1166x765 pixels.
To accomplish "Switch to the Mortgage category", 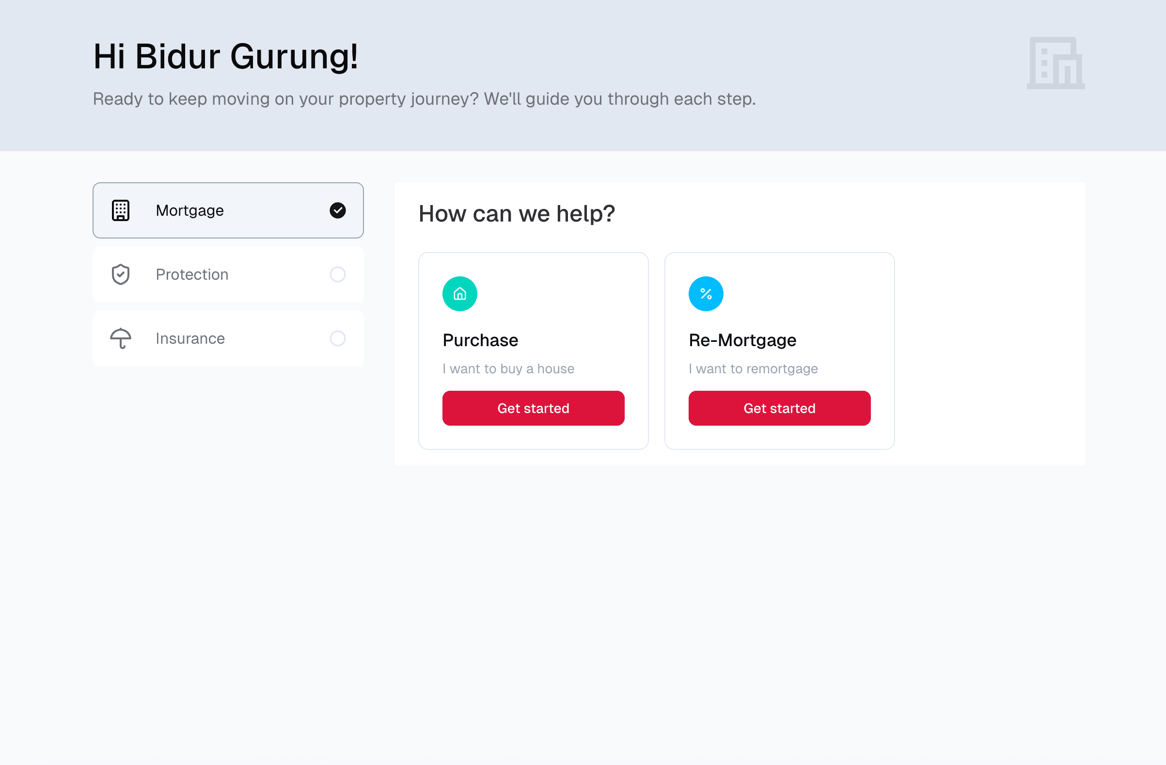I will coord(228,211).
